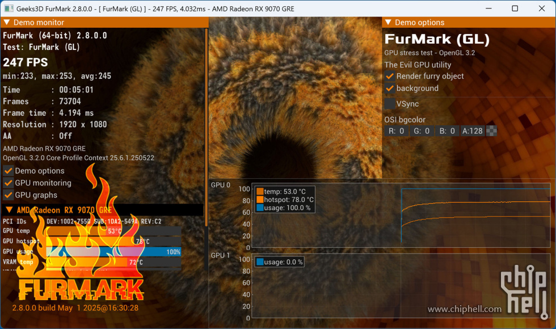Click the AA Off value
Image resolution: width=556 pixels, height=329 pixels.
coord(66,136)
